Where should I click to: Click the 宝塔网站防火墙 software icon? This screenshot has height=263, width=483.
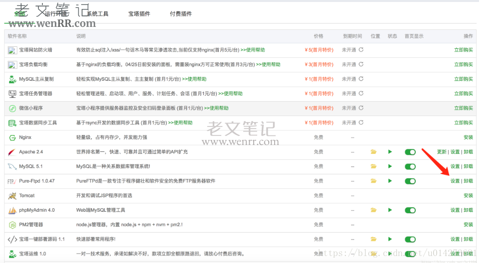tap(12, 50)
